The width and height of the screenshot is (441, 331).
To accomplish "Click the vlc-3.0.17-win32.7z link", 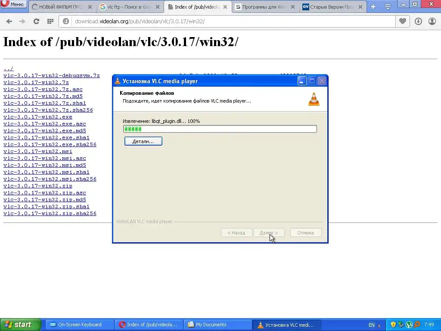I will pyautogui.click(x=36, y=82).
